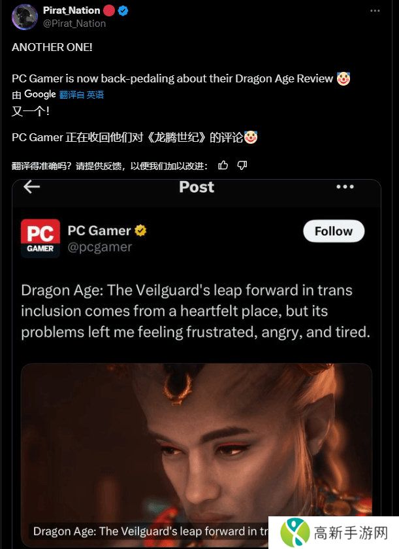Open the @pcgamer handle
399x549 pixels.
pos(99,246)
